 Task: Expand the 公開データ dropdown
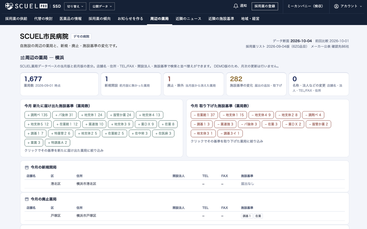[102, 6]
